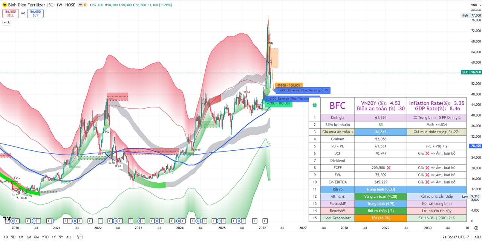Switch to the 5D time range
This screenshot has width=482, height=241.
coord(13,237)
